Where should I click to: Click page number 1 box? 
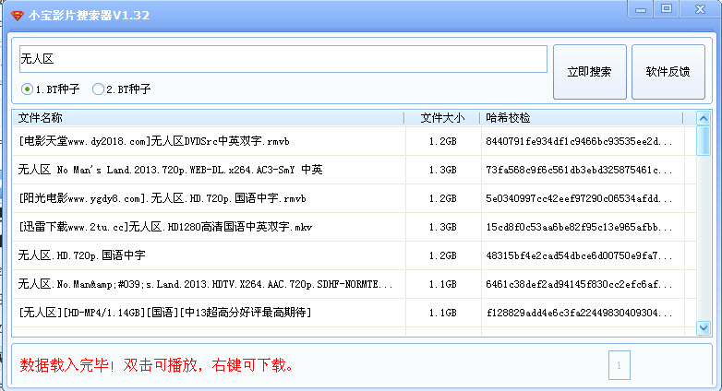click(x=619, y=366)
